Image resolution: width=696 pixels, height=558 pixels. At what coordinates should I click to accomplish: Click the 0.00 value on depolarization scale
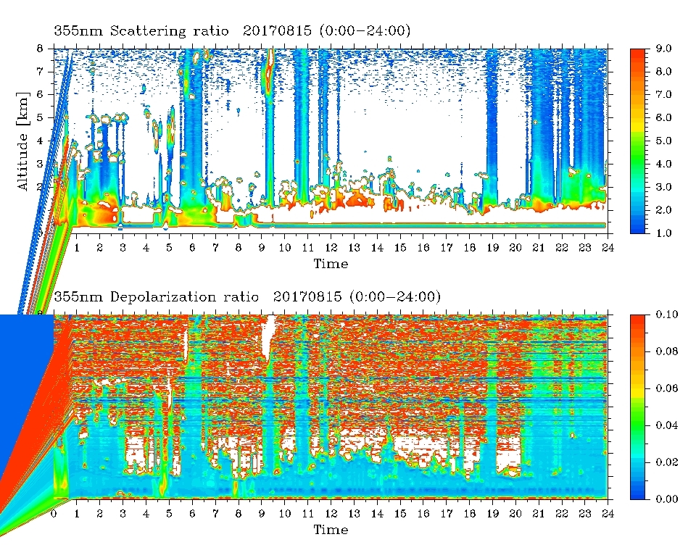tap(667, 499)
